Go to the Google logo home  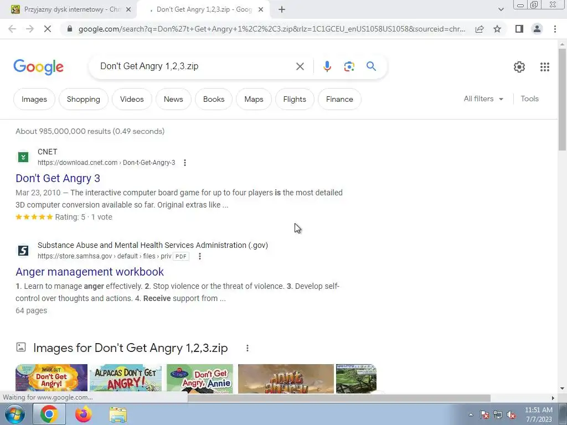pos(38,67)
